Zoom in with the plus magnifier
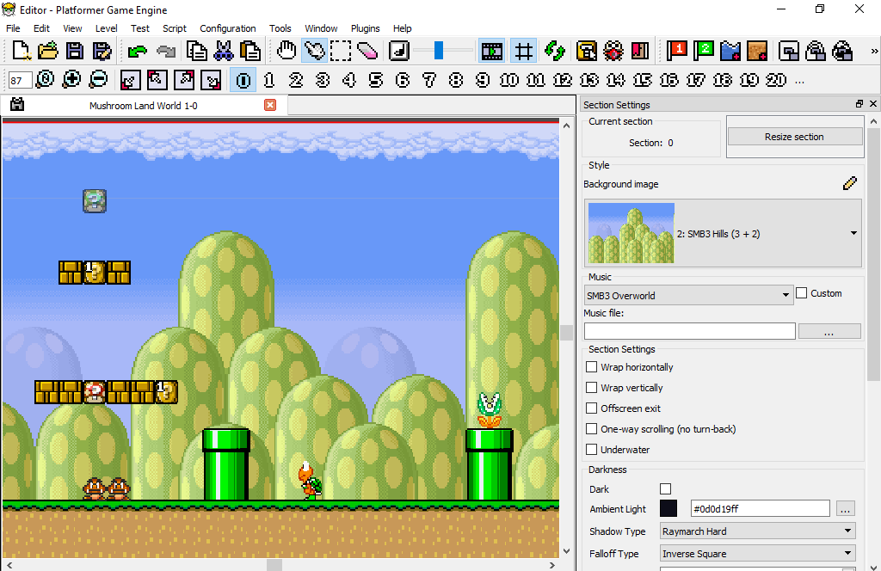 pyautogui.click(x=71, y=80)
